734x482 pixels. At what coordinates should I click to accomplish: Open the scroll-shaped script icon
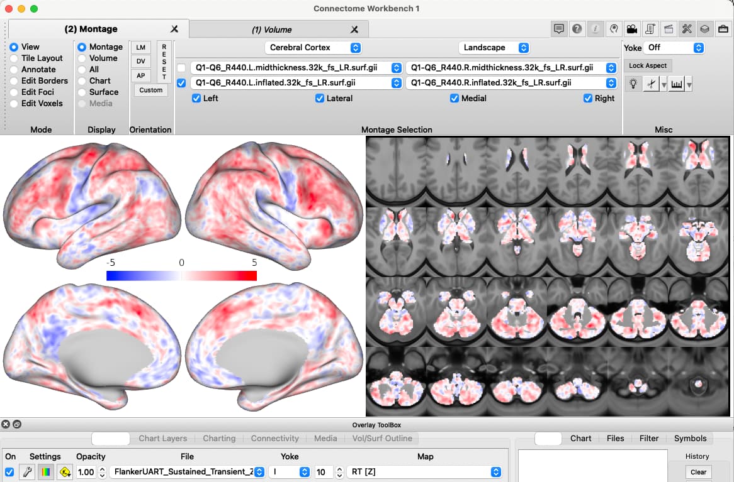[x=650, y=29]
